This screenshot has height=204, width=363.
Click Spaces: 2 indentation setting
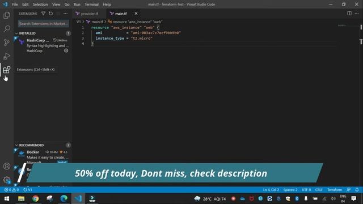tap(290, 190)
